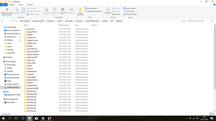Collapse the ribbon with chevron
This screenshot has width=216, height=121.
(212, 5)
